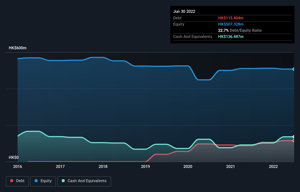Viewport: 300px width, 192px height.
Task: Click the Cash value HK$136.487m
Action: pyautogui.click(x=231, y=37)
